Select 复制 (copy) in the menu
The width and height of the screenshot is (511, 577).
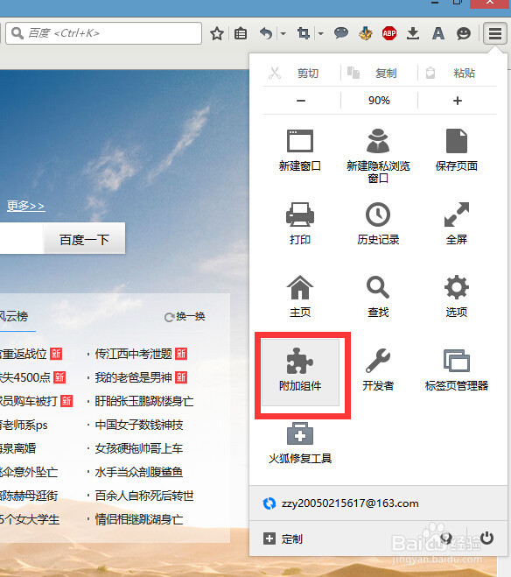coord(380,73)
